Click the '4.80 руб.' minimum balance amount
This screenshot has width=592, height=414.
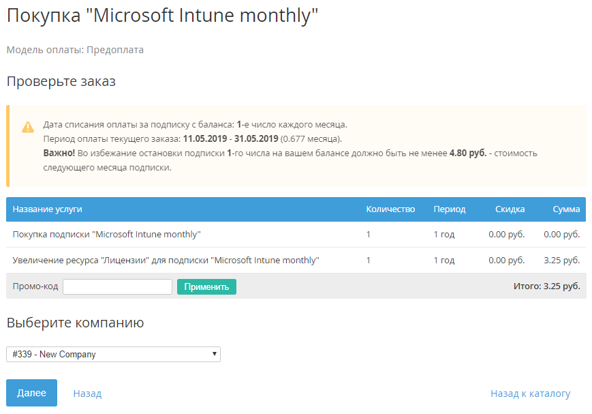pyautogui.click(x=468, y=153)
